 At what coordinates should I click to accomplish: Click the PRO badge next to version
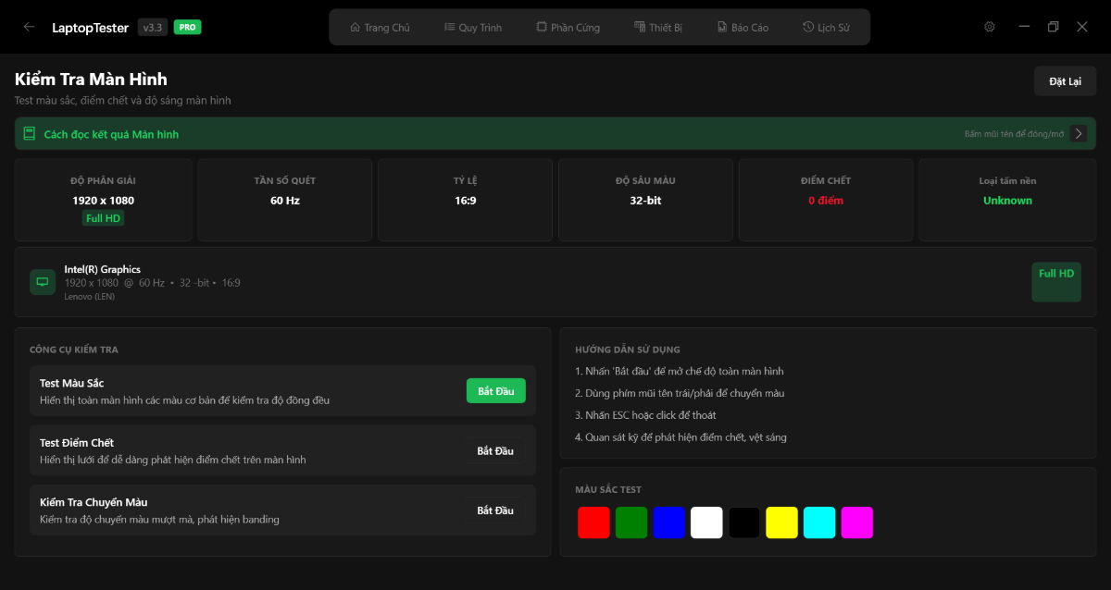(186, 27)
